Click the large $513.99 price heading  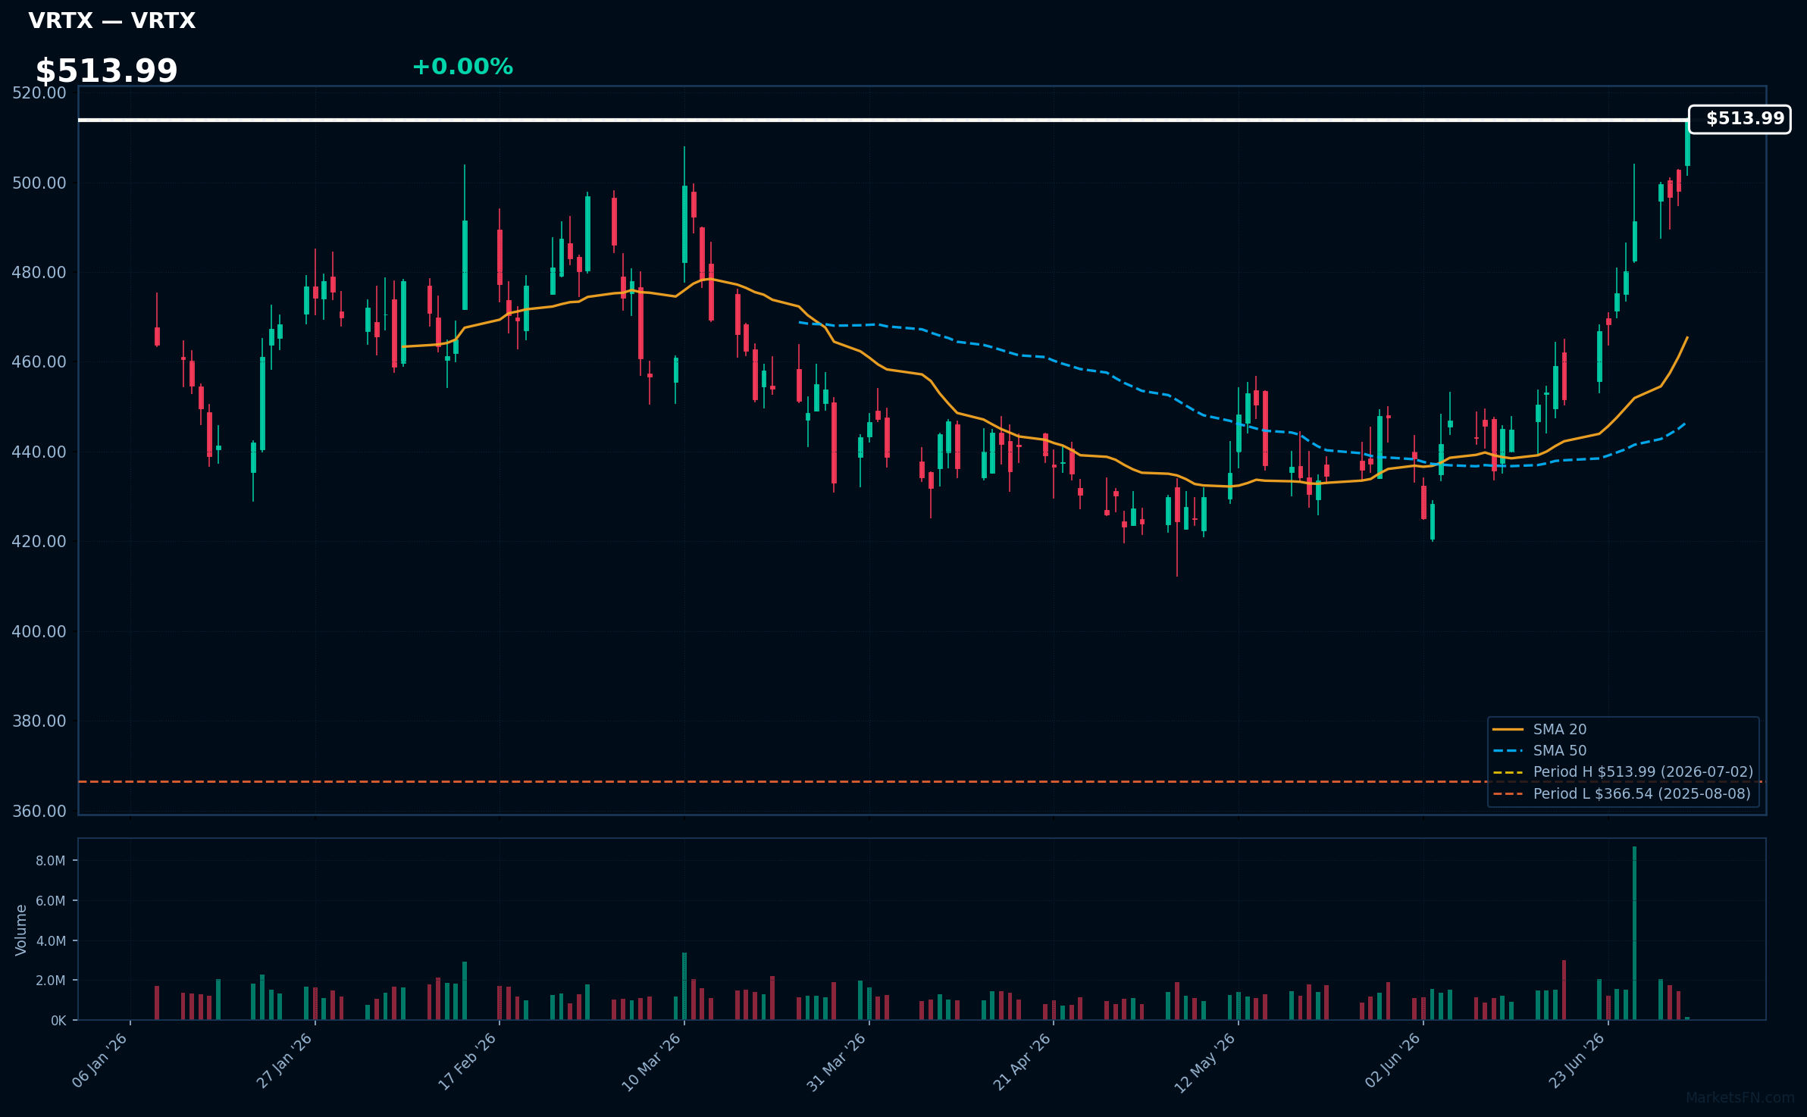pyautogui.click(x=107, y=71)
